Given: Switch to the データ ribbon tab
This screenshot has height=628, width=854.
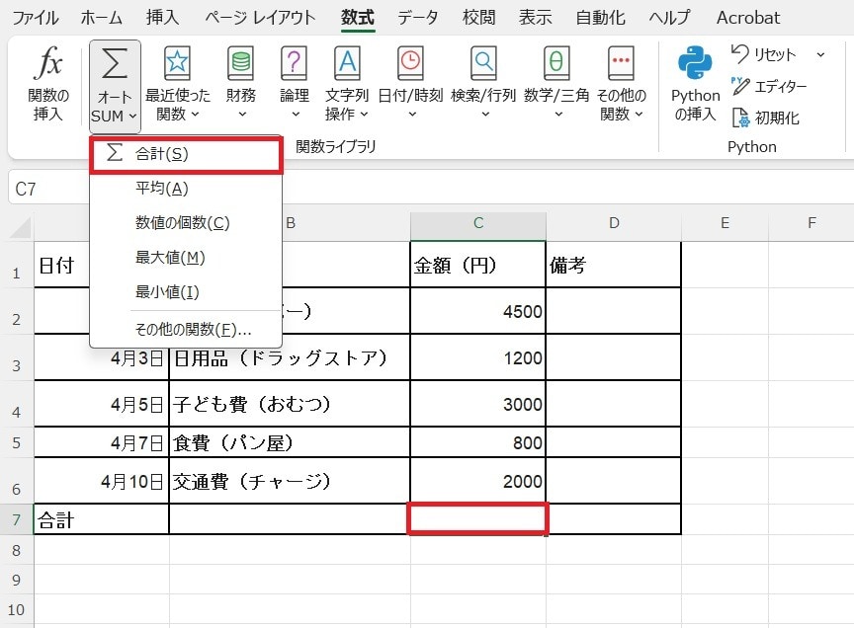Looking at the screenshot, I should tap(419, 17).
